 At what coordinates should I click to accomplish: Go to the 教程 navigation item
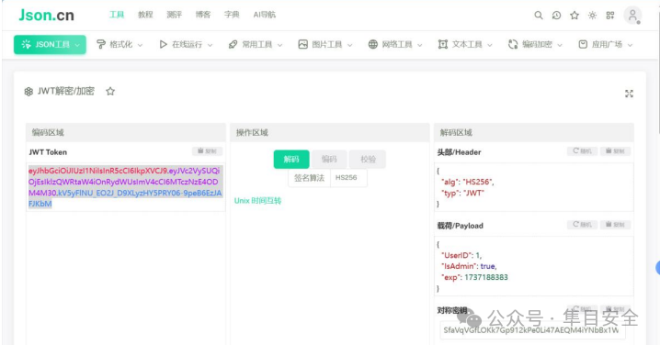pos(145,15)
